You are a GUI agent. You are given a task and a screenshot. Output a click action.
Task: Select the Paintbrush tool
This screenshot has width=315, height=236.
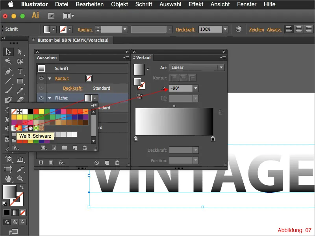point(8,90)
